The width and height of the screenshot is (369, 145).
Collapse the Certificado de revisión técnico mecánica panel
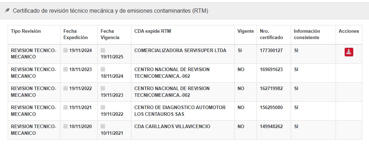pyautogui.click(x=110, y=11)
